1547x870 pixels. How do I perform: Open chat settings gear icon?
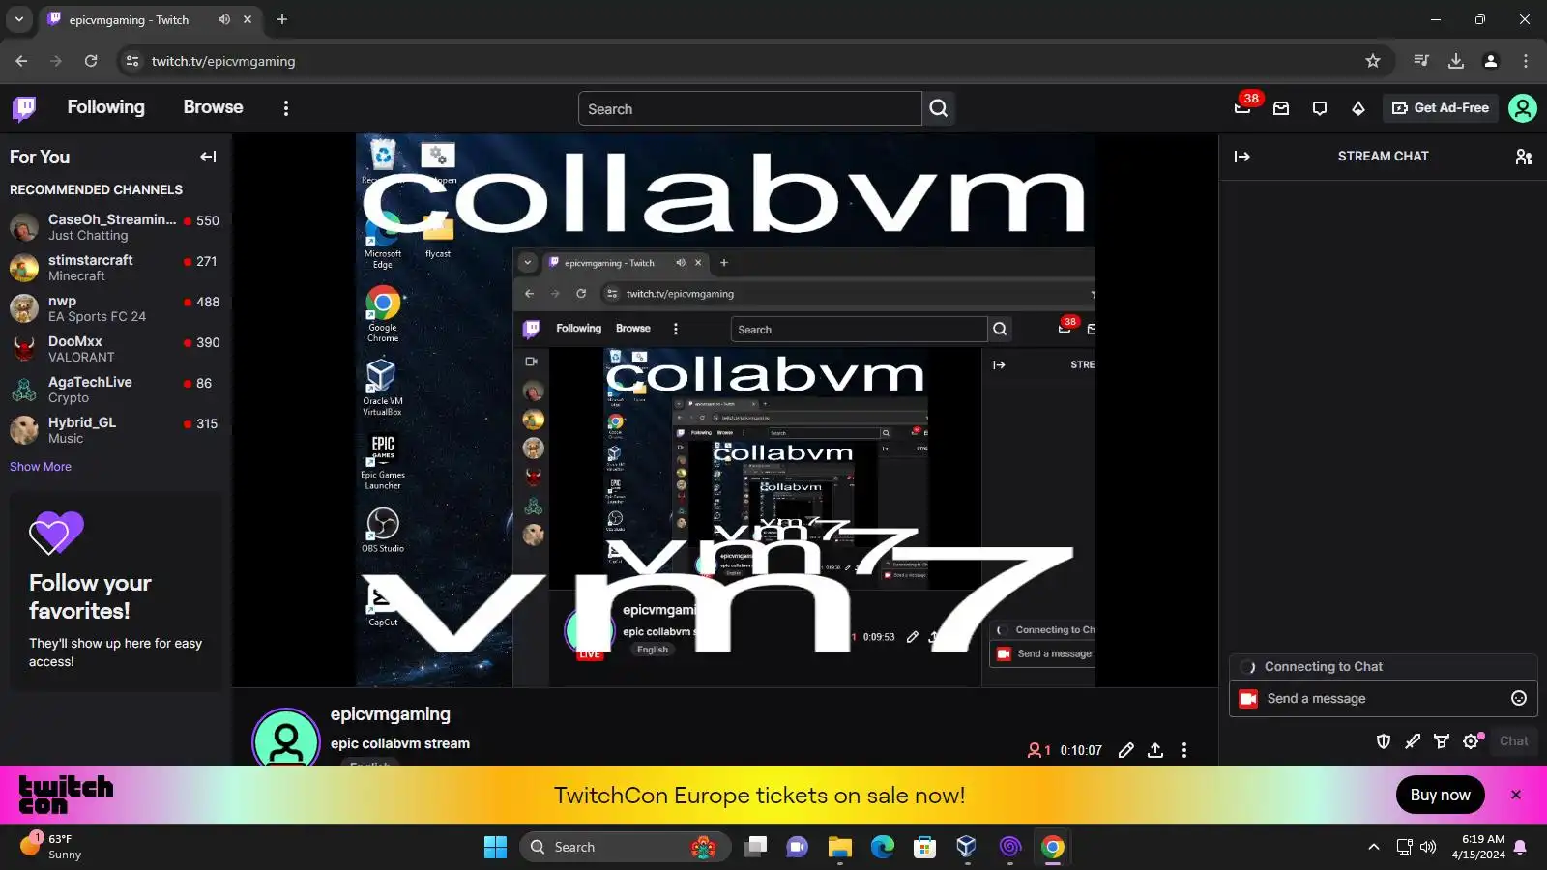(x=1472, y=741)
